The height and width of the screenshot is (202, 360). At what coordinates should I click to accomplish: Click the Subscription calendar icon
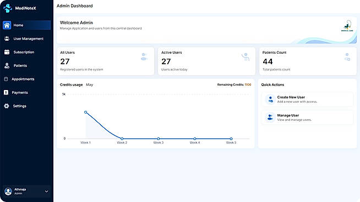tap(7, 52)
